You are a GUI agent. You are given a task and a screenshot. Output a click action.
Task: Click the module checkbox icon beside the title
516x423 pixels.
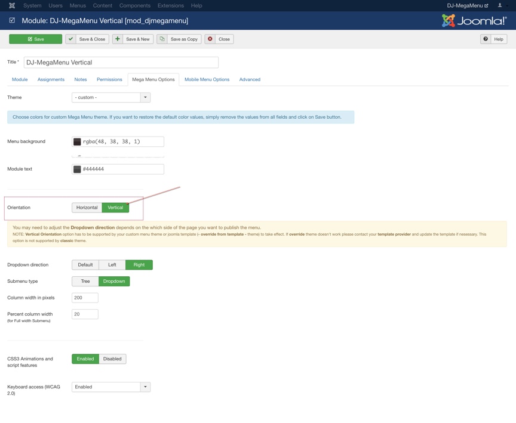tap(12, 20)
